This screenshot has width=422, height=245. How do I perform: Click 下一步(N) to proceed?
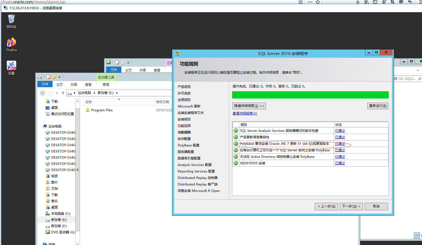pyautogui.click(x=351, y=206)
